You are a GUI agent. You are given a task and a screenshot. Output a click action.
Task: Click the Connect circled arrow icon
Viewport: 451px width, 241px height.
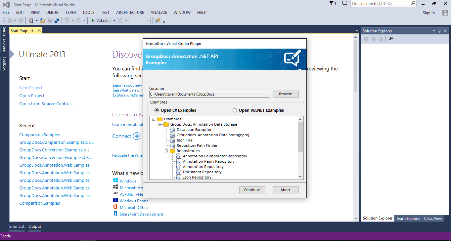click(137, 136)
